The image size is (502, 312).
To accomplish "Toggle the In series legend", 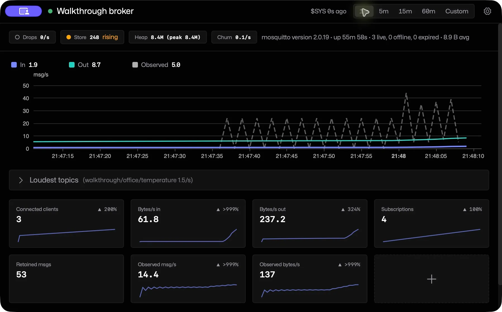I will 24,65.
